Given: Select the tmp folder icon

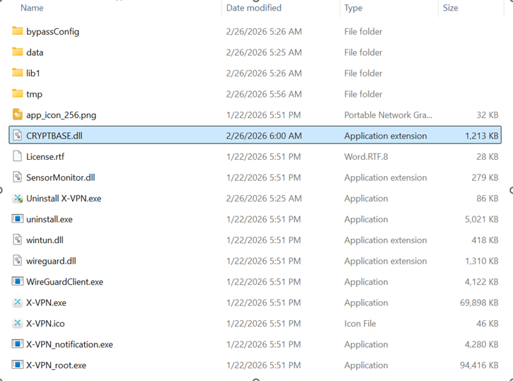Looking at the screenshot, I should click(x=18, y=94).
